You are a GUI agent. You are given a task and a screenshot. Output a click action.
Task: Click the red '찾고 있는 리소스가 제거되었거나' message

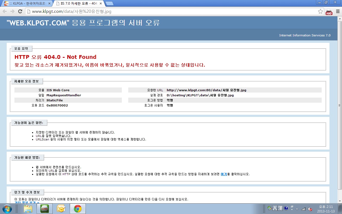[110, 65]
